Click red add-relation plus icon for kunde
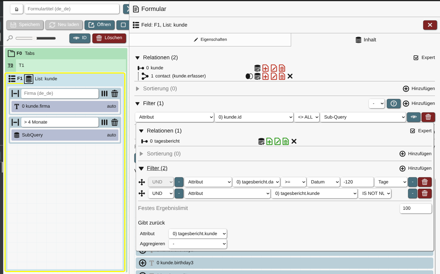Viewport: 440px width, 274px height. point(265,68)
